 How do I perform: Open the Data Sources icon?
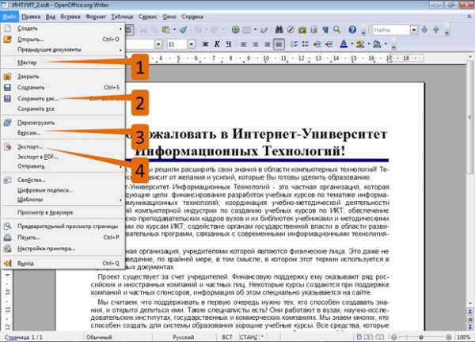point(313,29)
